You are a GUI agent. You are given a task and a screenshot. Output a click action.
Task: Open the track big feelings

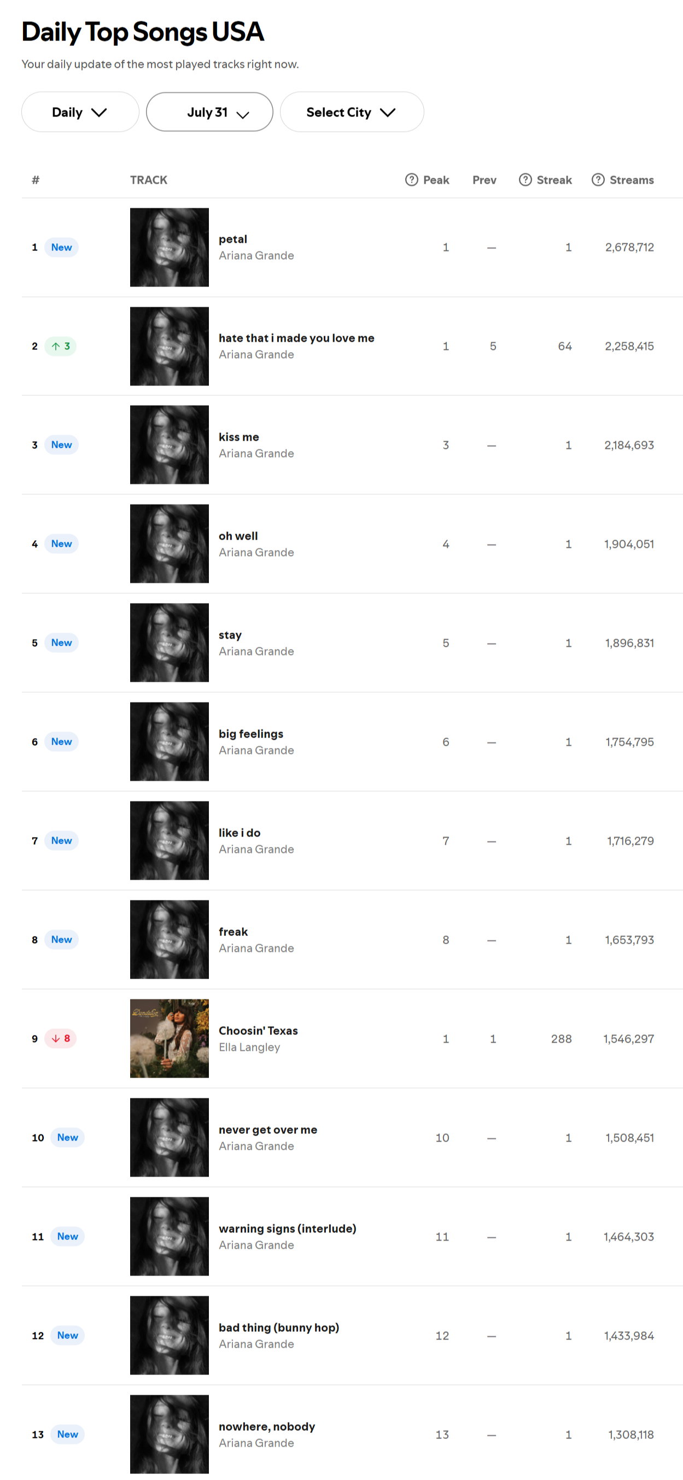[x=251, y=734]
